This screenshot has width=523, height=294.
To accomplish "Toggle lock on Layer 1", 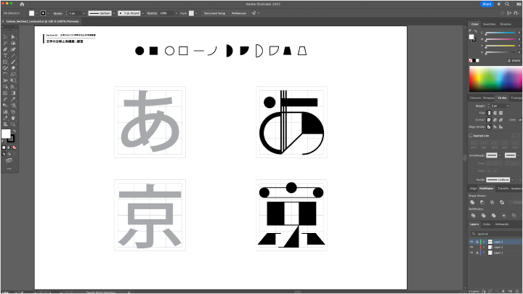I will (477, 253).
